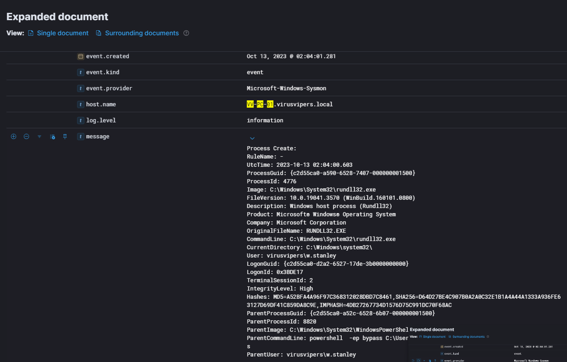
Task: Click the filter for field present icon
Action: tap(40, 137)
